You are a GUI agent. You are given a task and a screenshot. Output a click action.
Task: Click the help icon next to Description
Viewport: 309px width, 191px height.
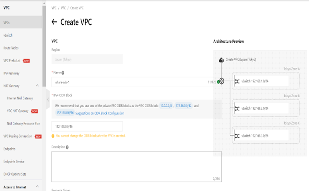[x=67, y=147]
